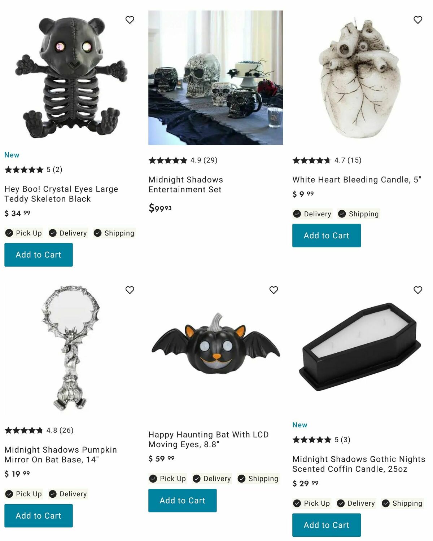The width and height of the screenshot is (433, 541).
Task: Select Shipping badge under Coffin Candle
Action: [402, 503]
